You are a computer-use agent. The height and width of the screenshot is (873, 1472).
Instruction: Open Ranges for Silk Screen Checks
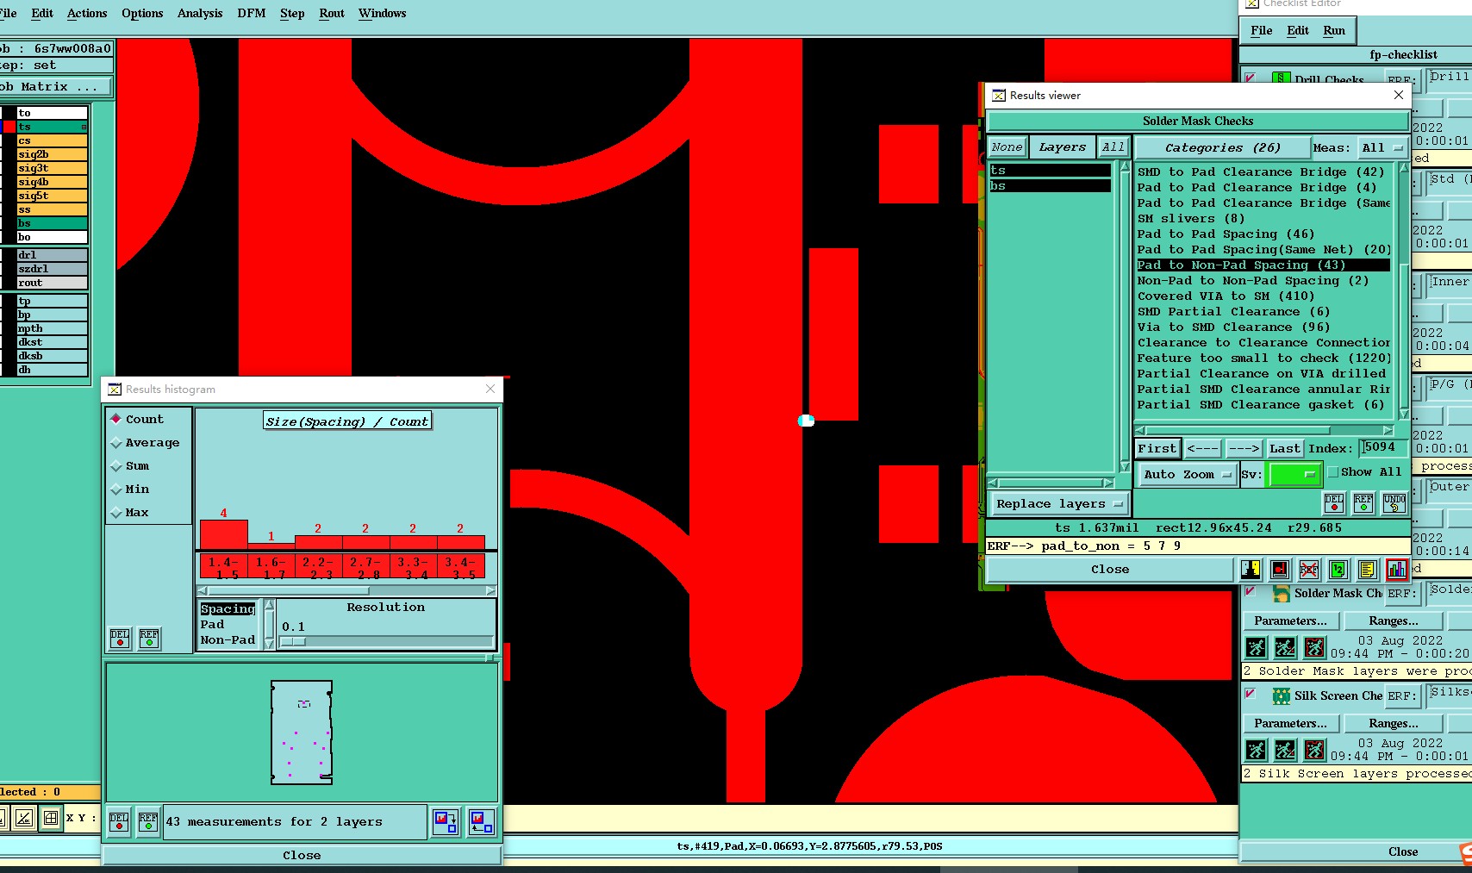point(1393,723)
